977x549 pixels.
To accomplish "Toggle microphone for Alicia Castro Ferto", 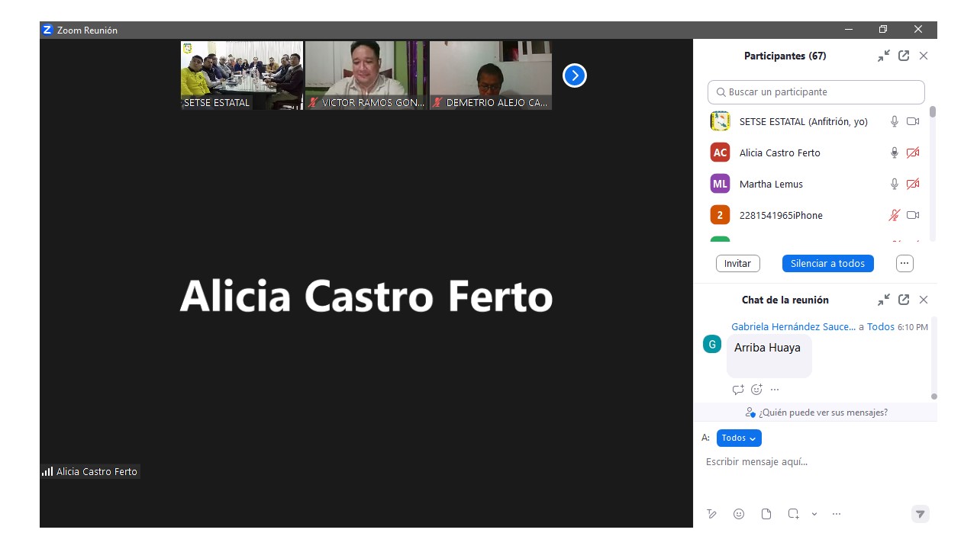I will [x=895, y=152].
